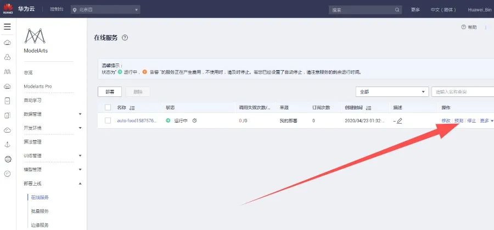Image resolution: width=494 pixels, height=230 pixels.
Task: Select 在线服务 under 部署上线
Action: coord(40,197)
